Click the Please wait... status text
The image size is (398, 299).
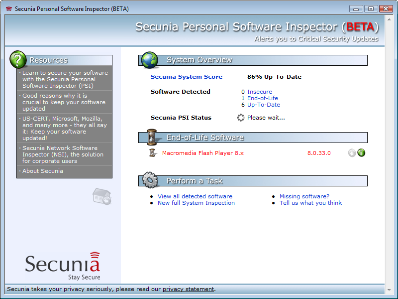266,118
